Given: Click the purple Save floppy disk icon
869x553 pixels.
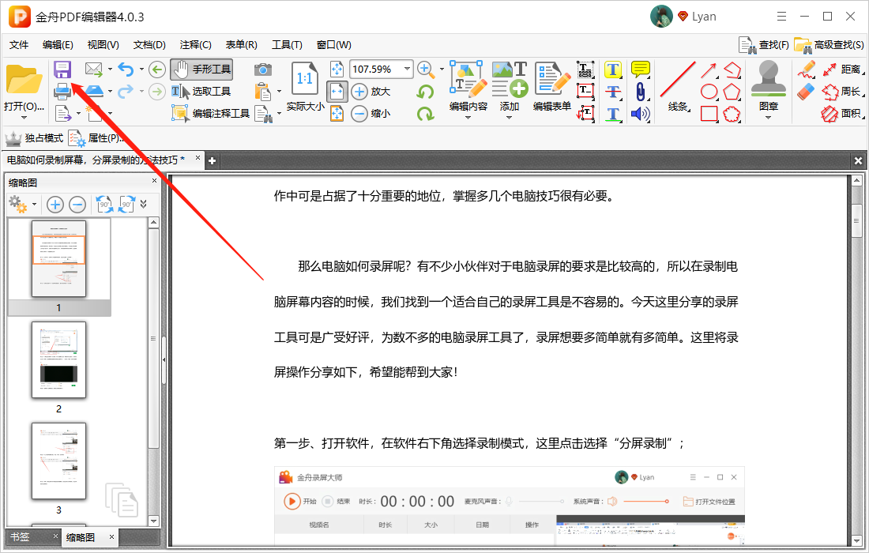Looking at the screenshot, I should (x=62, y=70).
